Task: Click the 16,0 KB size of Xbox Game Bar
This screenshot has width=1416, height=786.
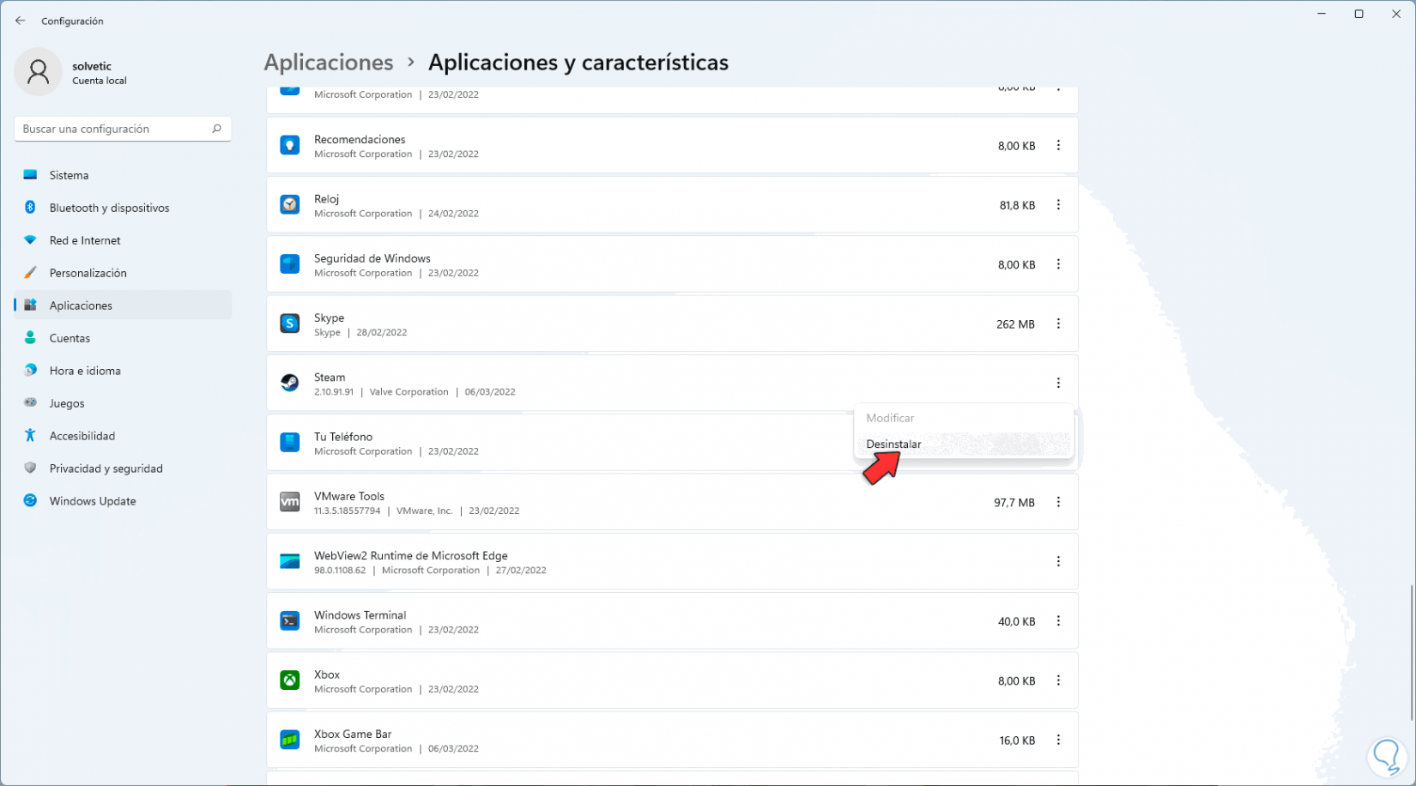Action: 1017,741
